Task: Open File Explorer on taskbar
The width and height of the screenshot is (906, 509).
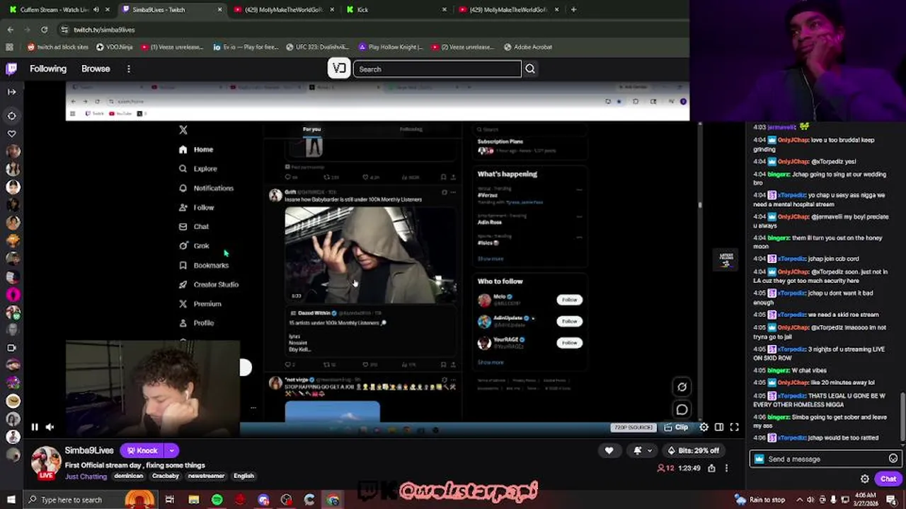Action: point(193,500)
